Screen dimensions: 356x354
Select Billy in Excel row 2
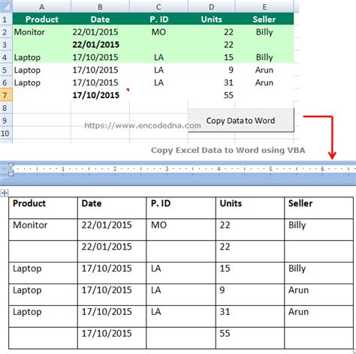tap(264, 32)
